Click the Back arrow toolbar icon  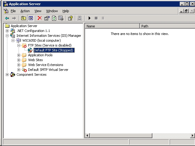coord(7,18)
